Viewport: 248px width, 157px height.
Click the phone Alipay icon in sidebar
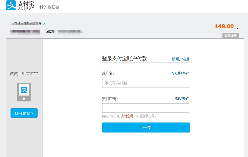pyautogui.click(x=24, y=92)
